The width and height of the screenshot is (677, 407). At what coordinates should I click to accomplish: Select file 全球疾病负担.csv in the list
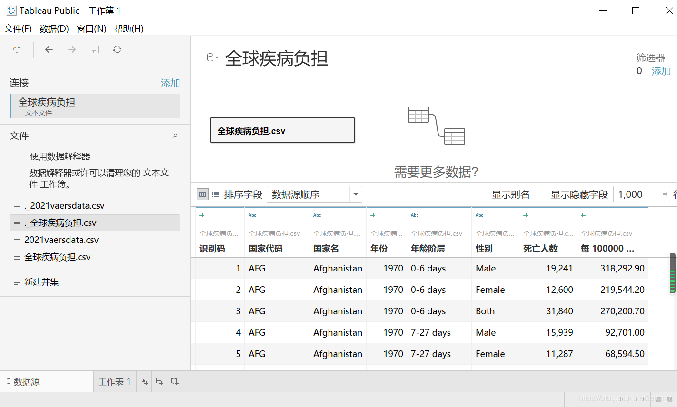(x=95, y=257)
